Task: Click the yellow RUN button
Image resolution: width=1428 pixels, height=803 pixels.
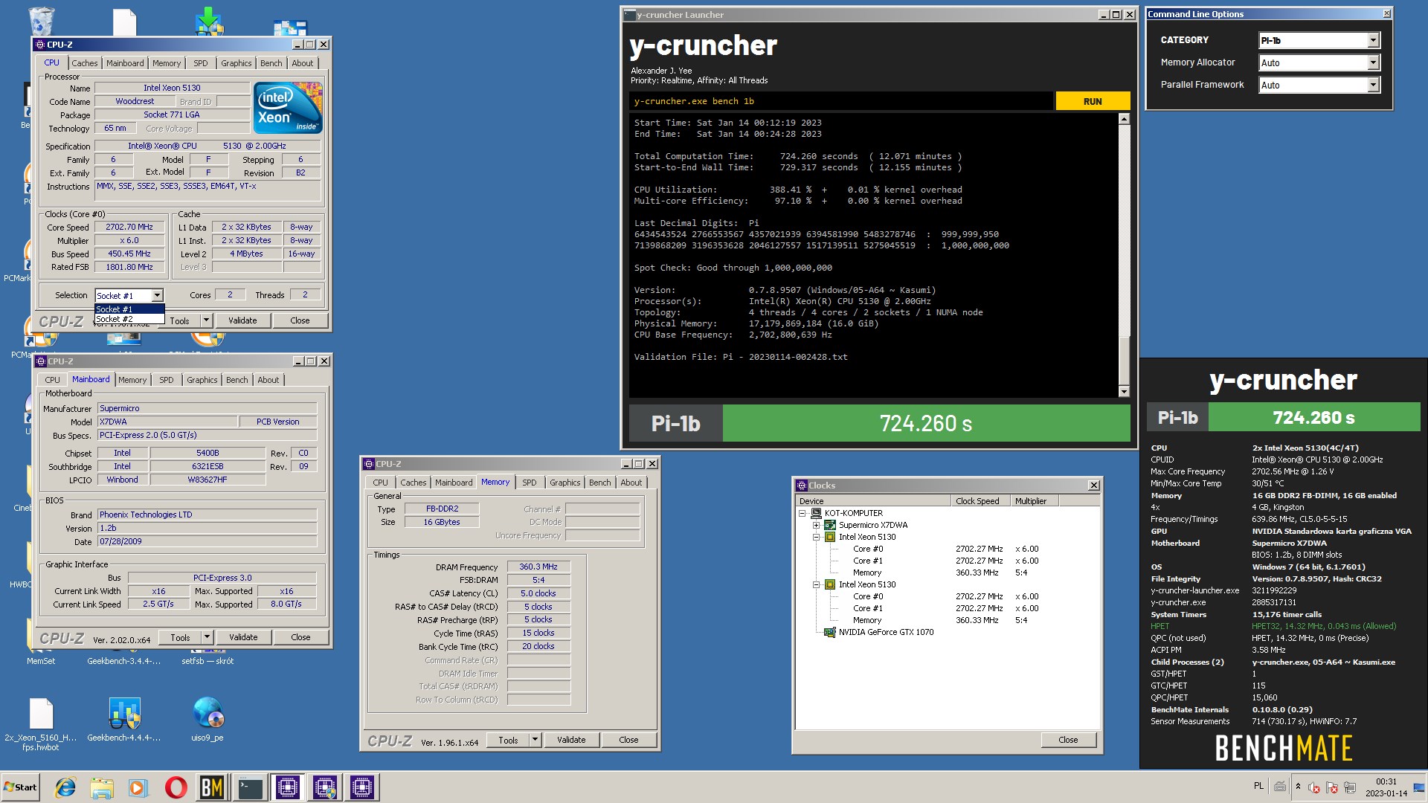Action: 1093,101
